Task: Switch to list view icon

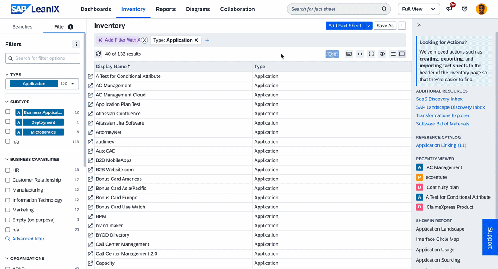Action: coord(393,54)
